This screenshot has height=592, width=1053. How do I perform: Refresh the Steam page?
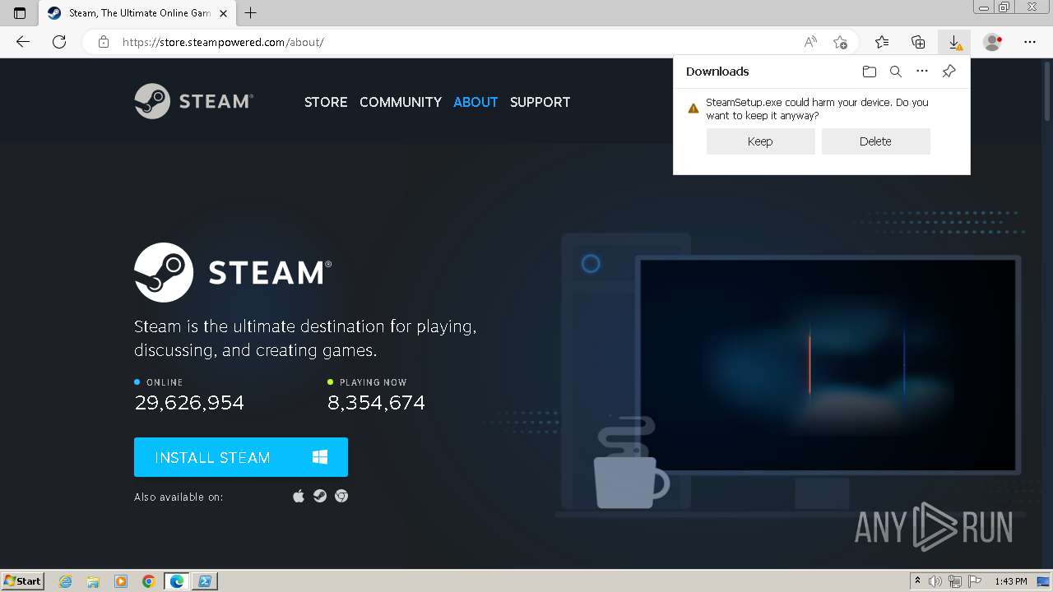[x=59, y=42]
